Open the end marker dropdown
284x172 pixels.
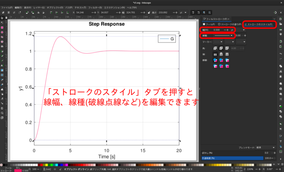coord(241,42)
